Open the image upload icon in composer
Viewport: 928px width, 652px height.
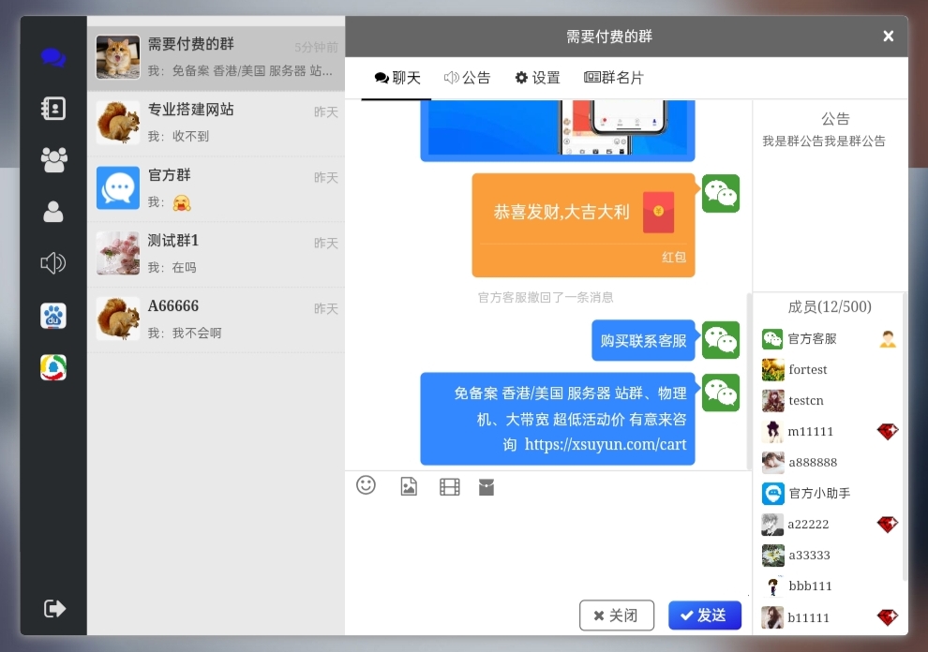[x=408, y=486]
